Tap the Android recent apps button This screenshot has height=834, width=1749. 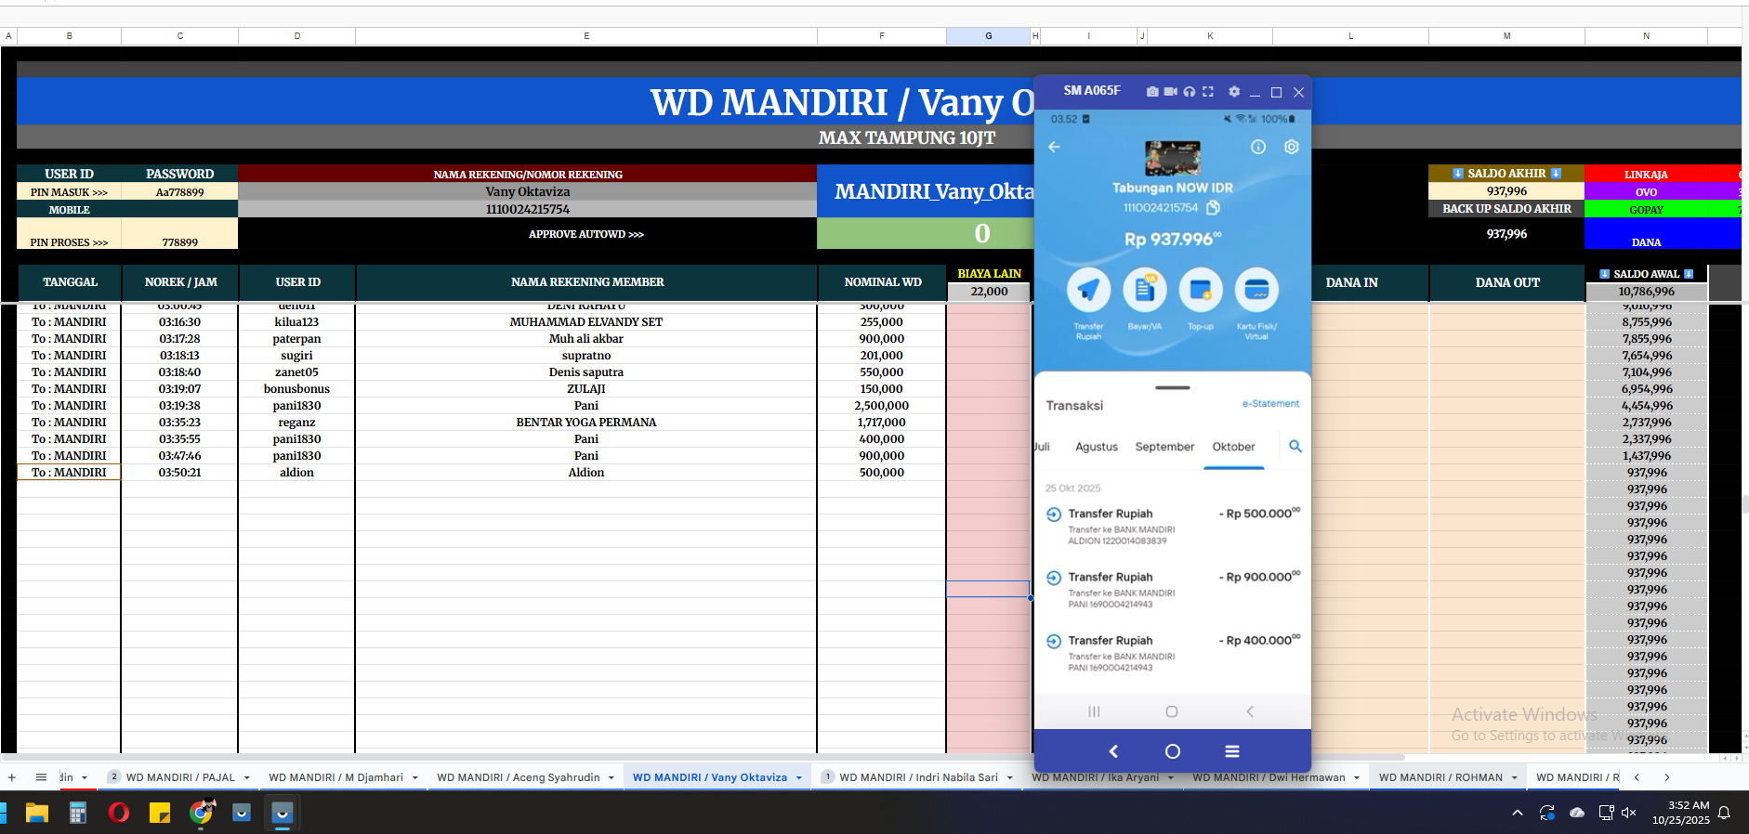pos(1094,711)
